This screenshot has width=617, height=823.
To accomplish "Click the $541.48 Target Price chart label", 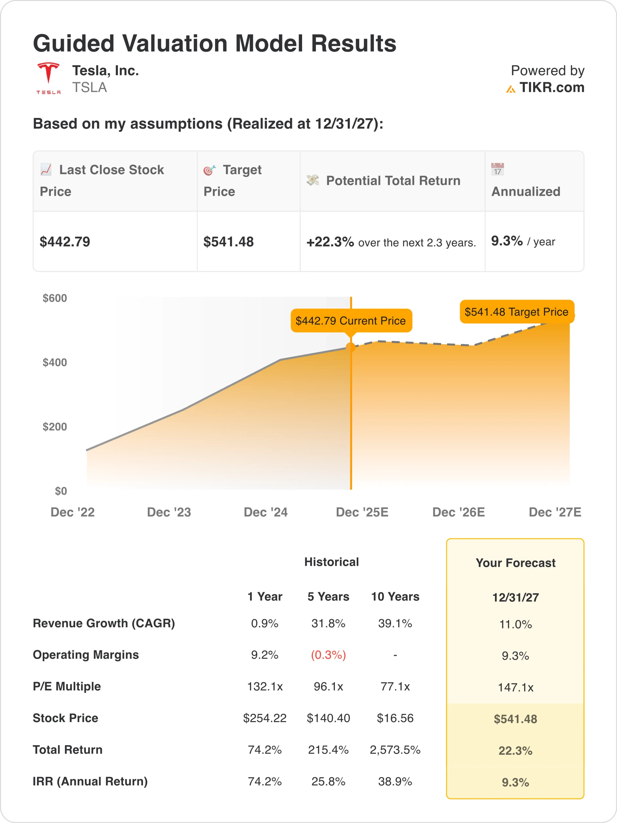I will tap(516, 312).
